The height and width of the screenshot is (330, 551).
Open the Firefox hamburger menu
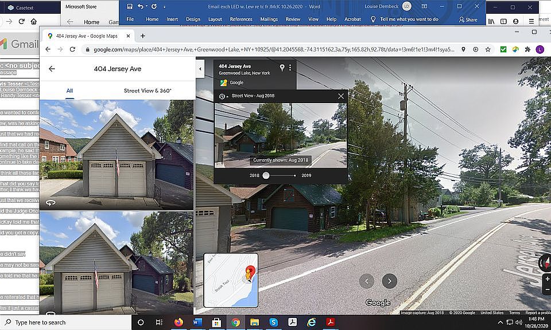point(531,21)
